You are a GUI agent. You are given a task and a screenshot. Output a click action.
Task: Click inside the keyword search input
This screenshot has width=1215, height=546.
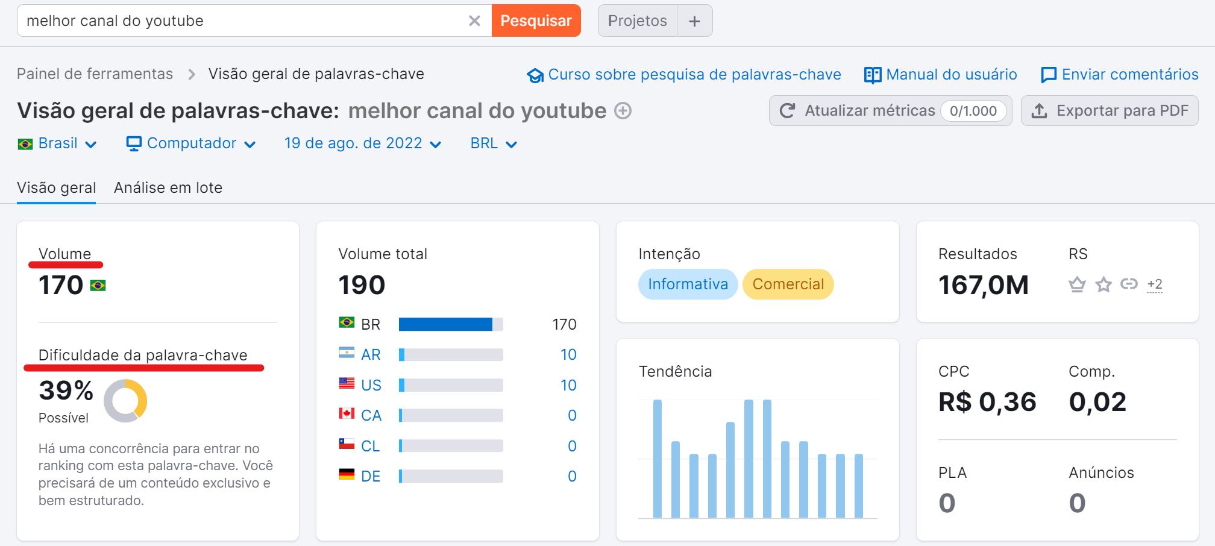(241, 20)
